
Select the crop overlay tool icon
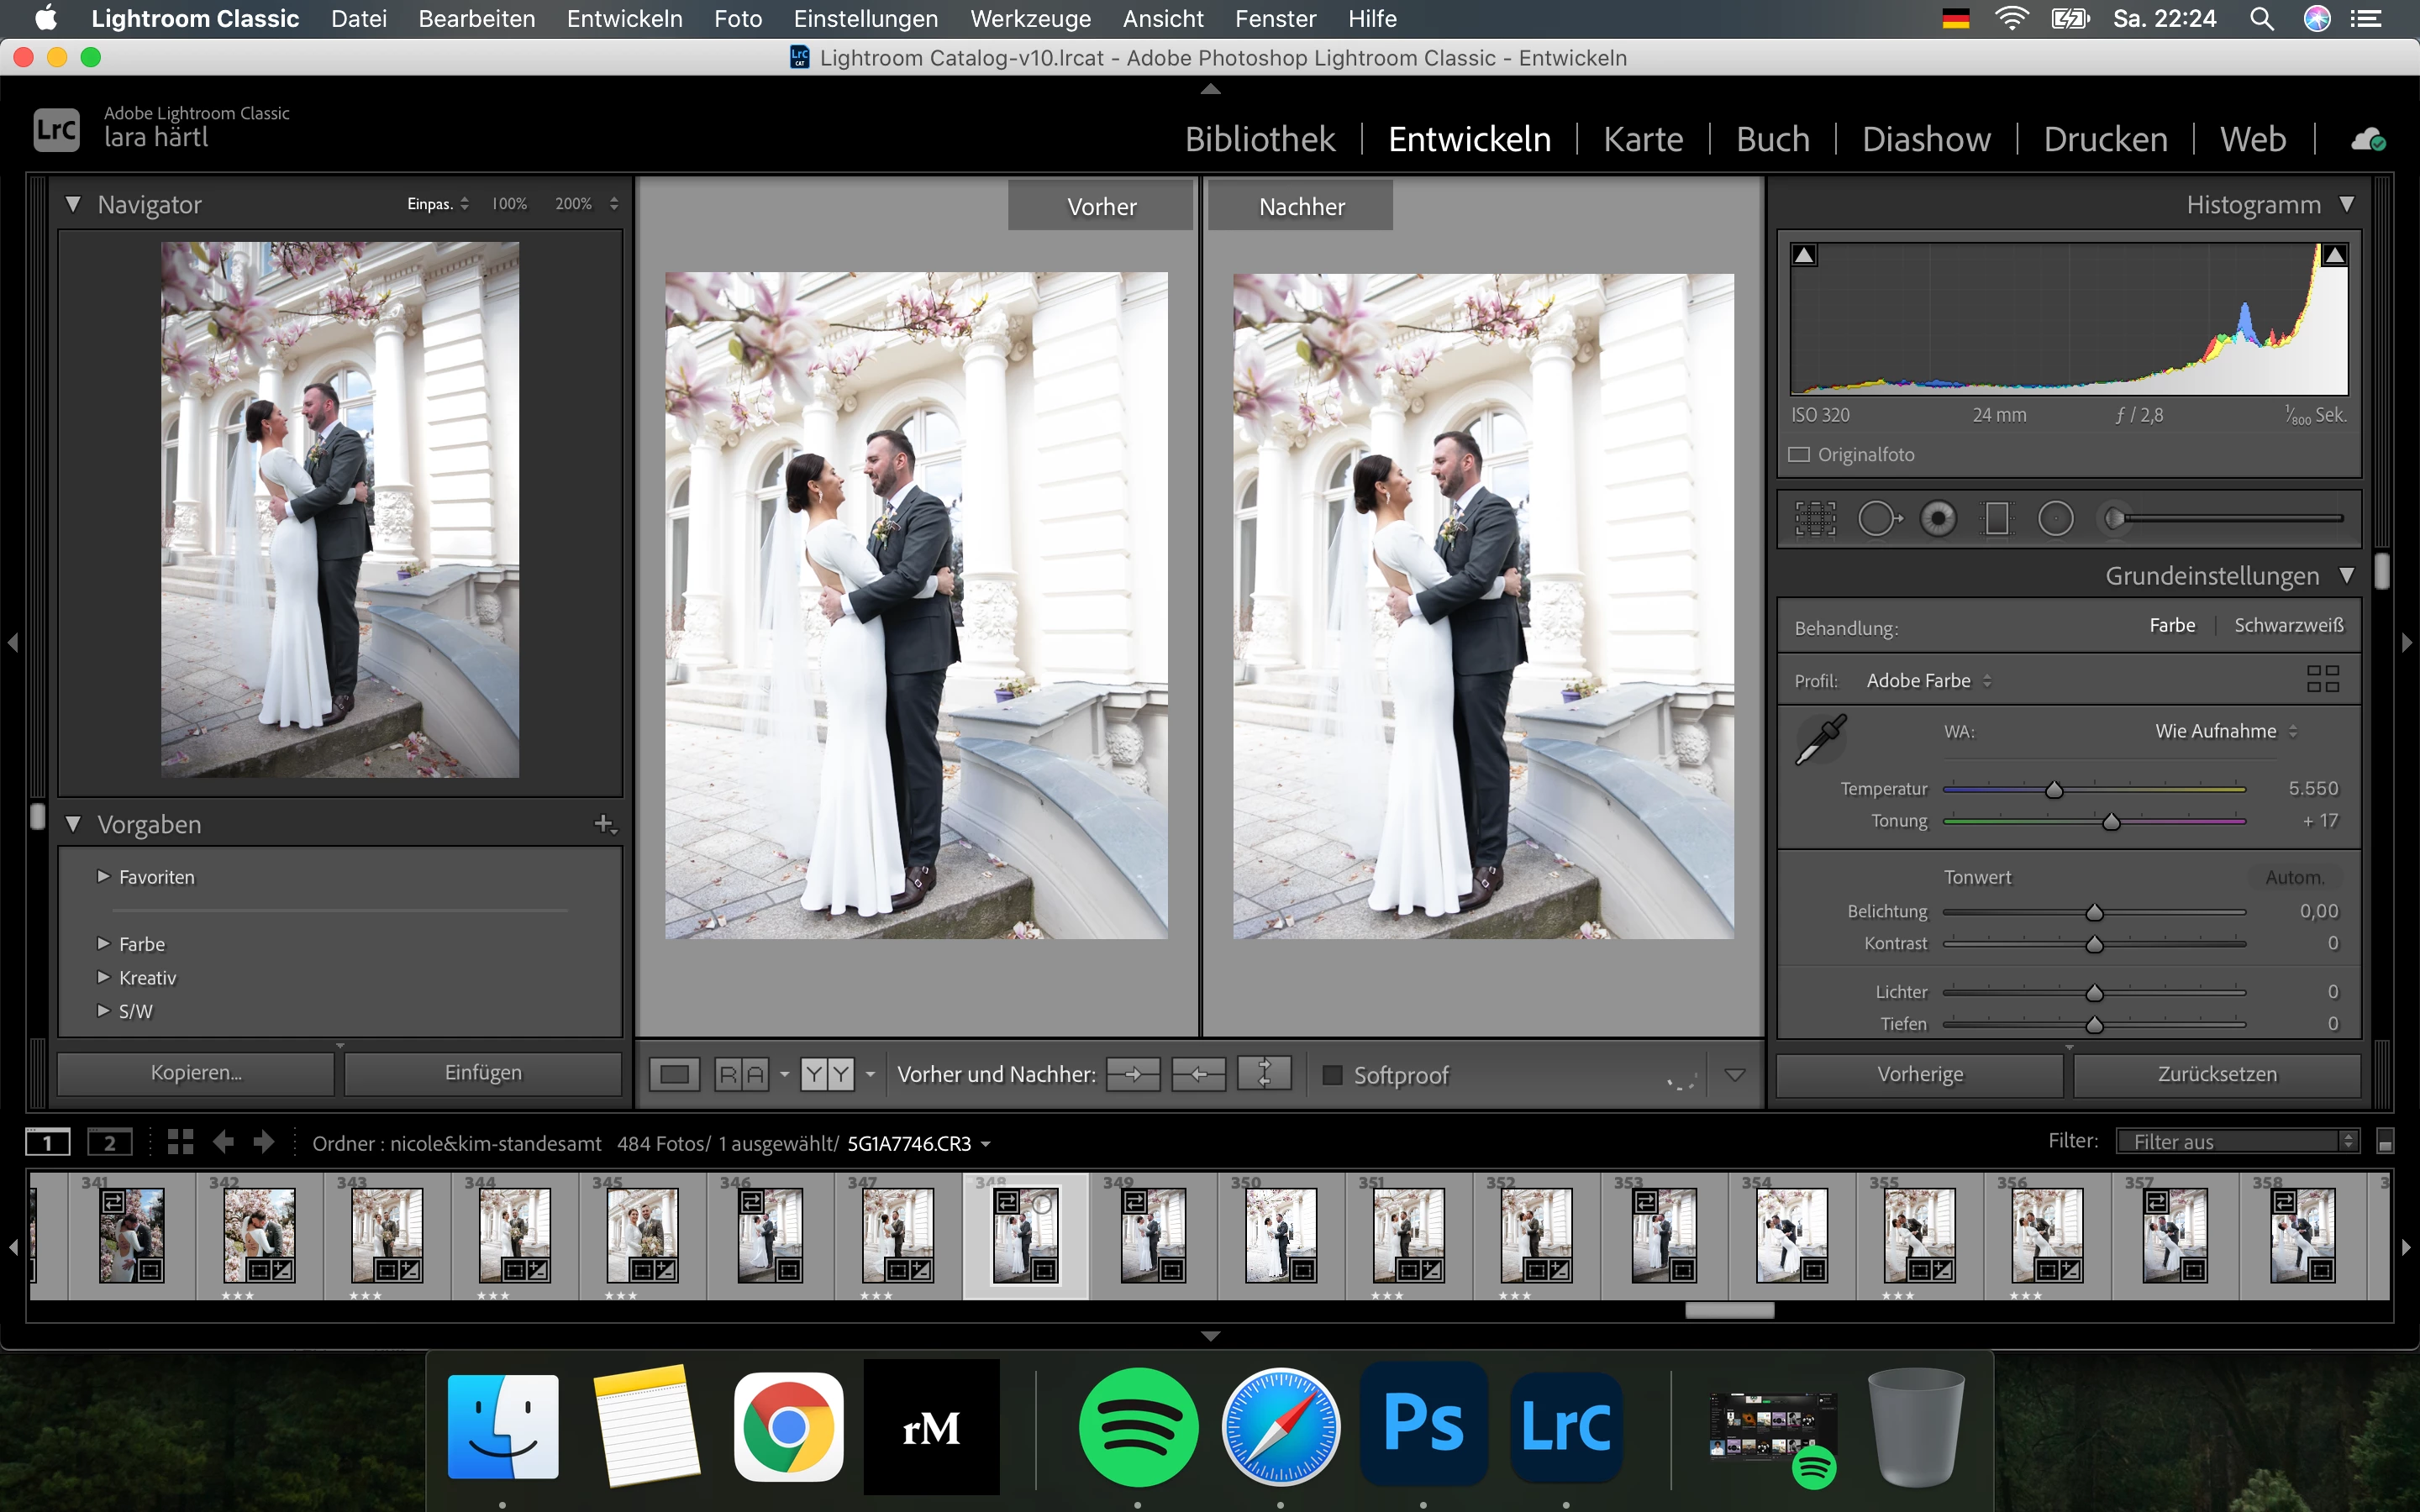[x=1815, y=519]
